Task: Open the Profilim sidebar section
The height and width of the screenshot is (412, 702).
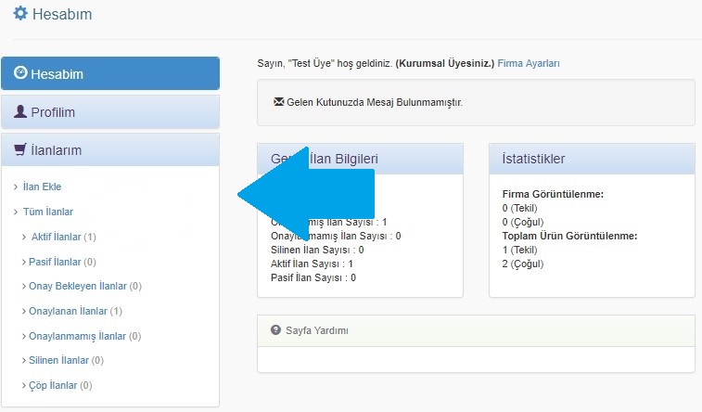Action: tap(110, 112)
